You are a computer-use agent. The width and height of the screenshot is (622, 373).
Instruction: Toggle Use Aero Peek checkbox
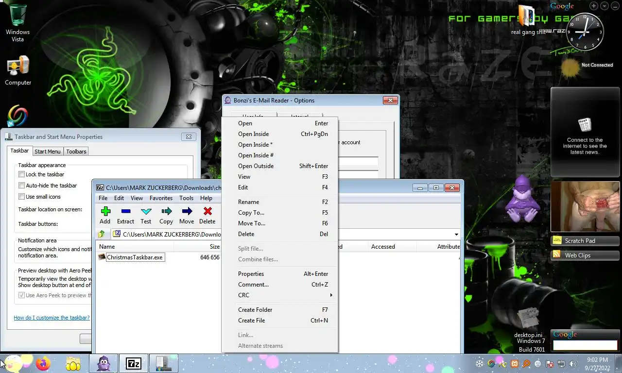(x=21, y=295)
